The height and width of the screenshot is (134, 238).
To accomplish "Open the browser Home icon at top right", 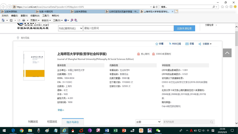I will click(222, 7).
